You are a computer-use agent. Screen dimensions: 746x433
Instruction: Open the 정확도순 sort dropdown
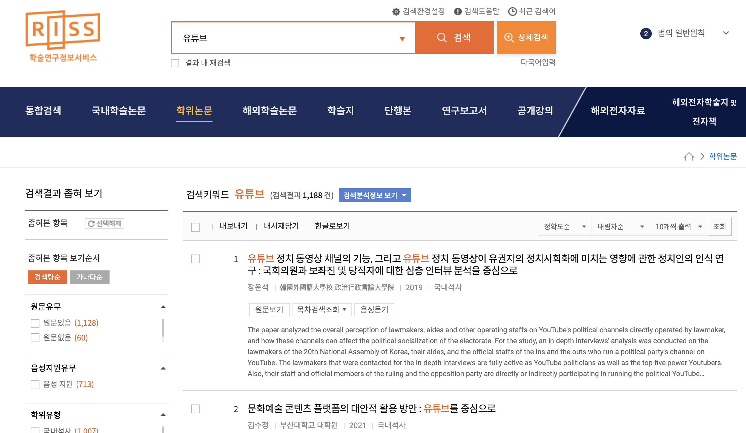click(564, 227)
